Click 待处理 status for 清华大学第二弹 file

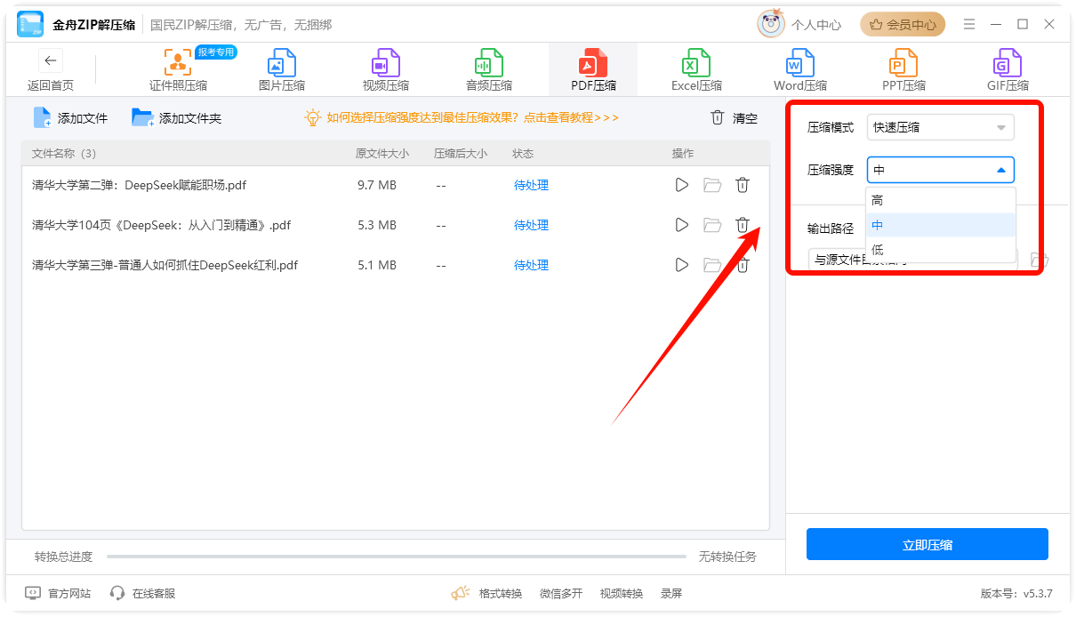pyautogui.click(x=532, y=185)
